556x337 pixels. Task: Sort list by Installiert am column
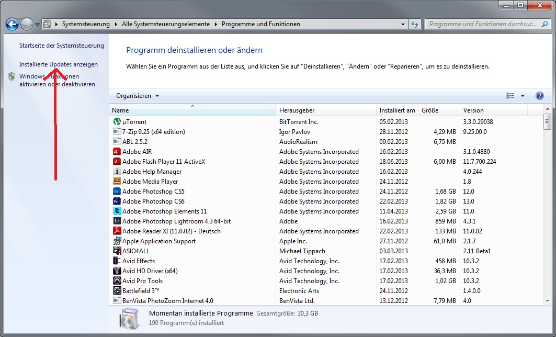[397, 110]
